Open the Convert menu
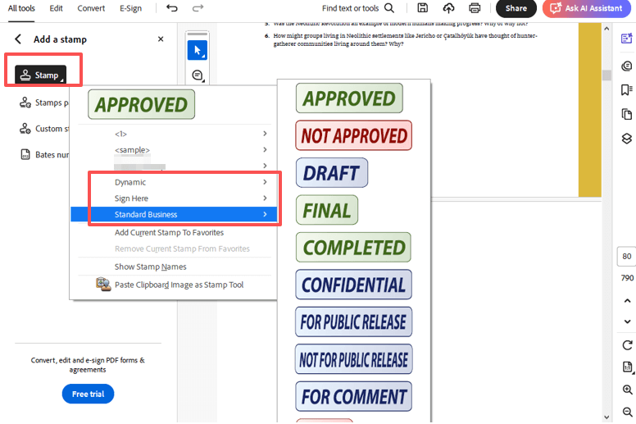 pyautogui.click(x=91, y=8)
